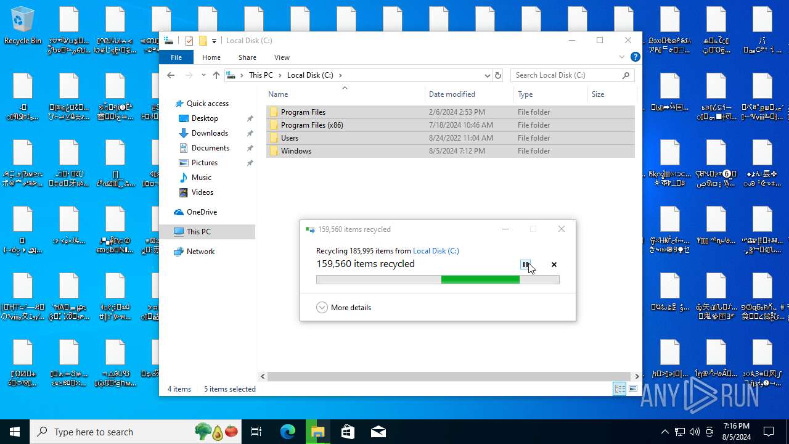Click the horizontal scrollbar in the file list
789x444 pixels.
pos(449,376)
